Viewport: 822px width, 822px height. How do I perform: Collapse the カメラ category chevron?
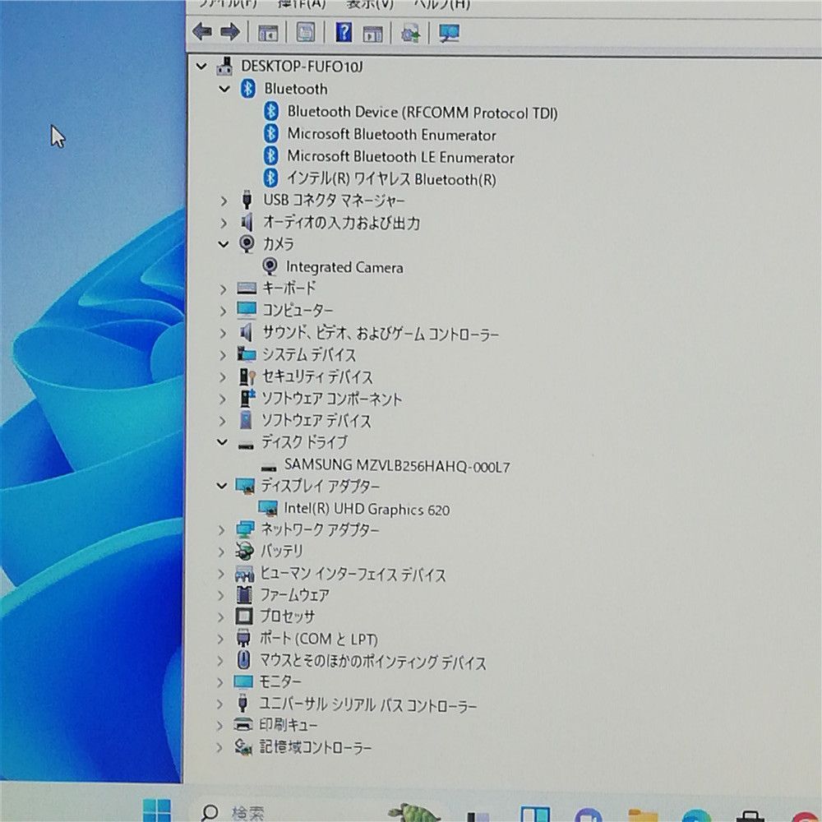224,244
